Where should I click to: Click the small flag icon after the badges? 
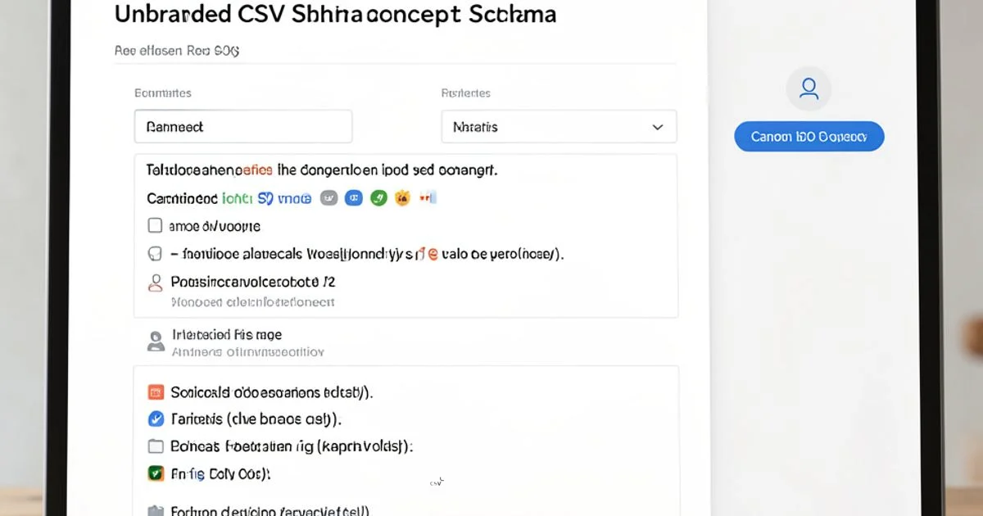click(426, 197)
